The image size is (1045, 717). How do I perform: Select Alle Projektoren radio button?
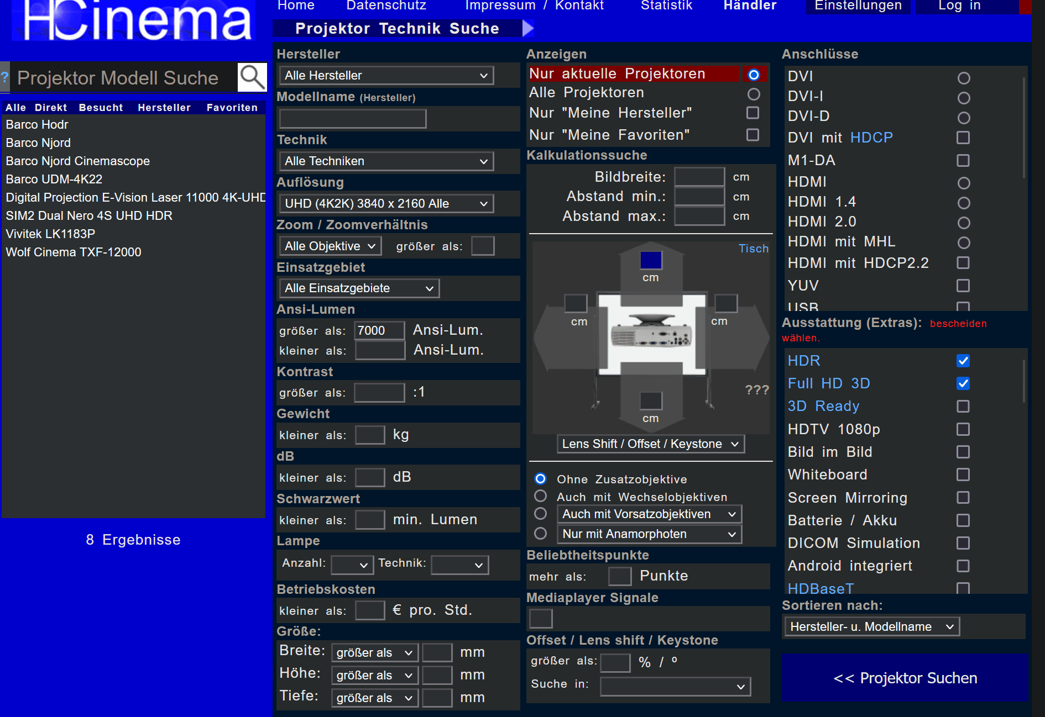click(x=753, y=94)
